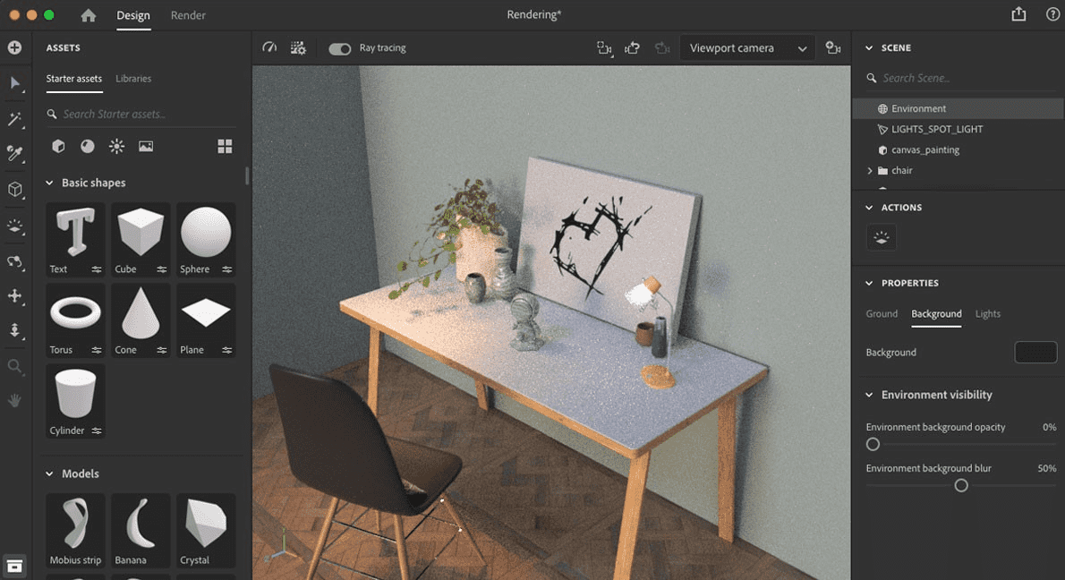1065x580 pixels.
Task: Open Text shape options sliders
Action: 97,269
